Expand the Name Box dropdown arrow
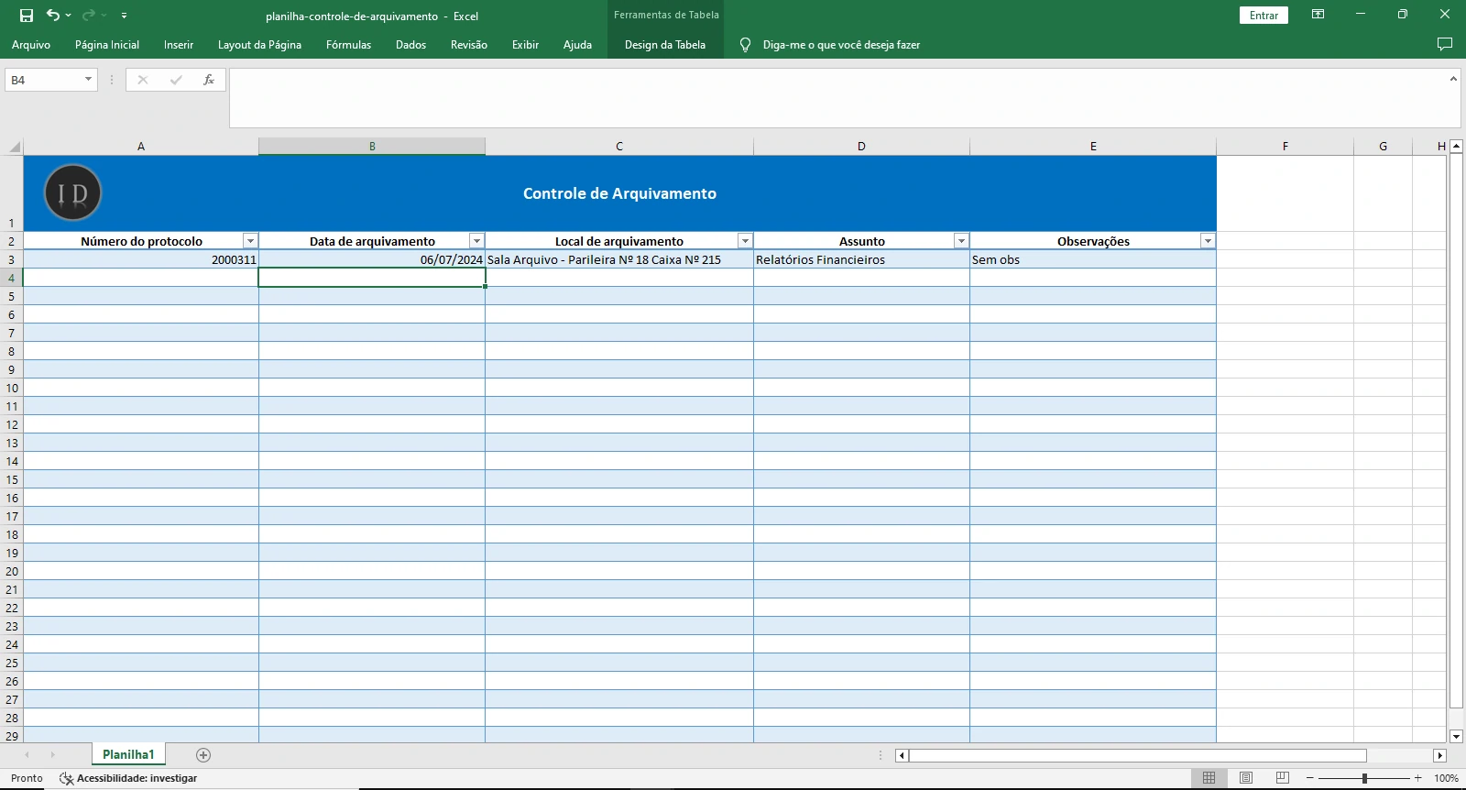This screenshot has height=790, width=1466. [x=88, y=80]
